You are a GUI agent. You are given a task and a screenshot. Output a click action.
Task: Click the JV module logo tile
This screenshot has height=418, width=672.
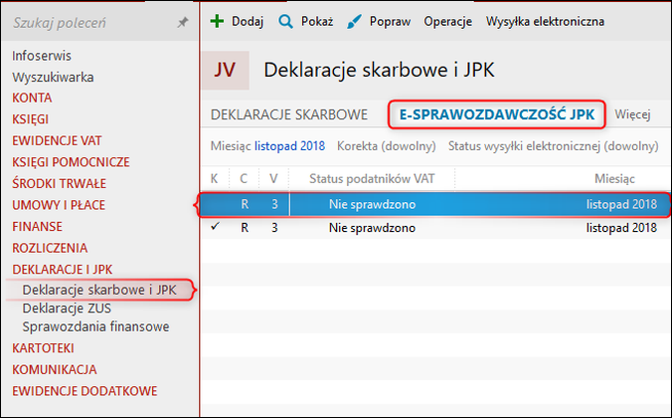pyautogui.click(x=225, y=70)
